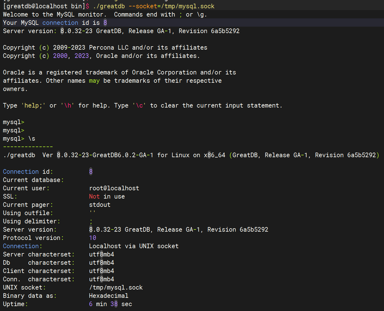Click the "Type 'help;' or '\h' for help" line

143,105
